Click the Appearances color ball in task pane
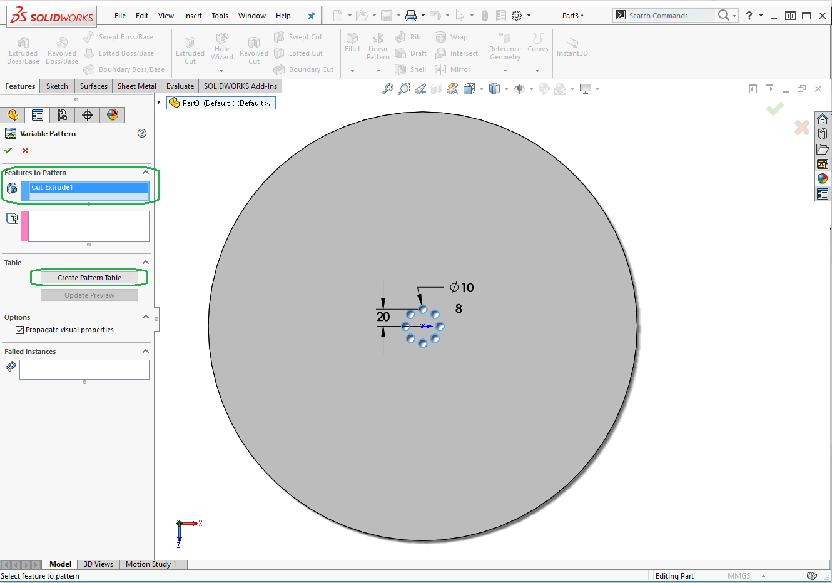Viewport: 832px width, 583px height. tap(823, 179)
